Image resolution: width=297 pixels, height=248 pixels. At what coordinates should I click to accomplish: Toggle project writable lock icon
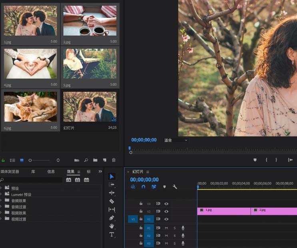3,160
